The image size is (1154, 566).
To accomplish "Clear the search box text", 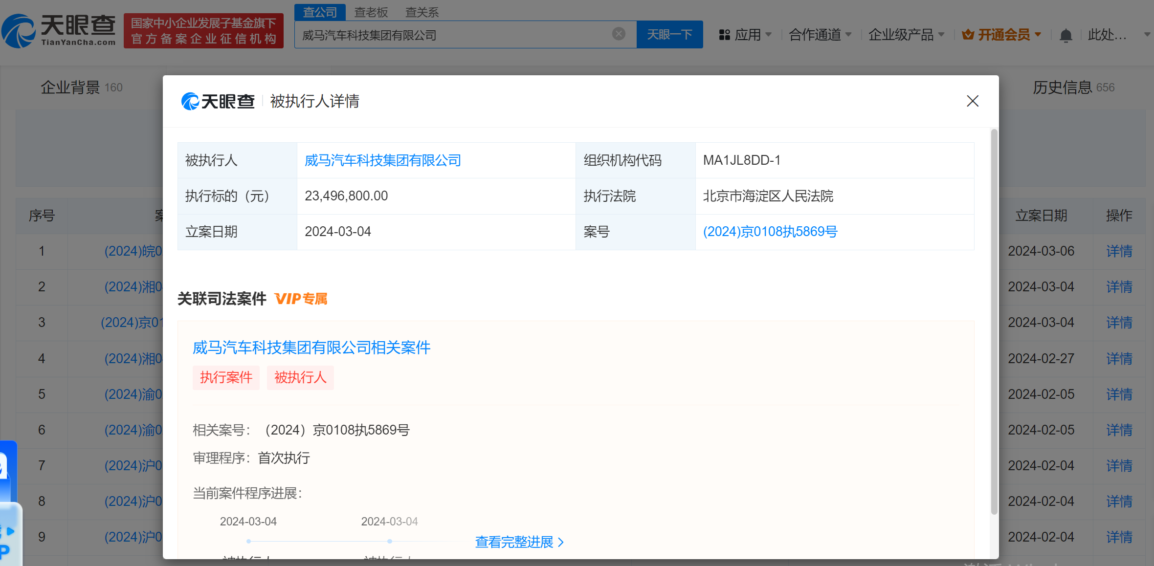I will 619,34.
